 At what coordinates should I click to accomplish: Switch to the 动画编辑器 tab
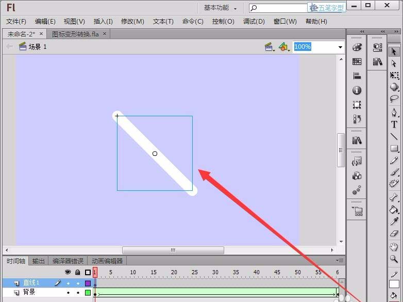(x=107, y=261)
